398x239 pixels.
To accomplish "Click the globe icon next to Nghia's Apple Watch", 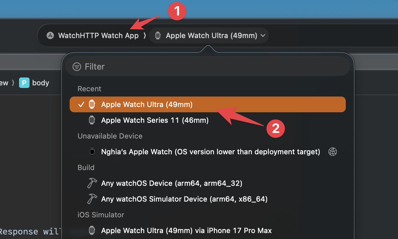I will (x=333, y=152).
